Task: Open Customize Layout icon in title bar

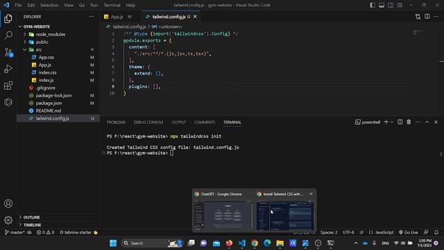Action: click(x=400, y=5)
